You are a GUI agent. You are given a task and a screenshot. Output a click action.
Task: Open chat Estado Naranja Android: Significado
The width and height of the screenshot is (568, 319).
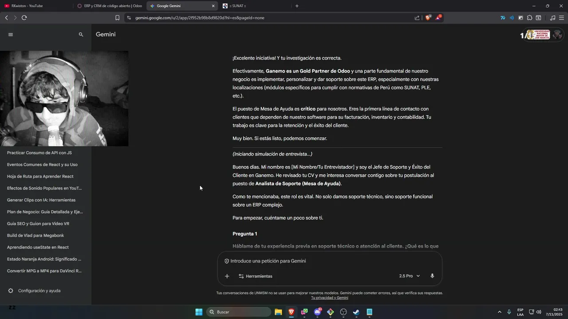click(44, 259)
